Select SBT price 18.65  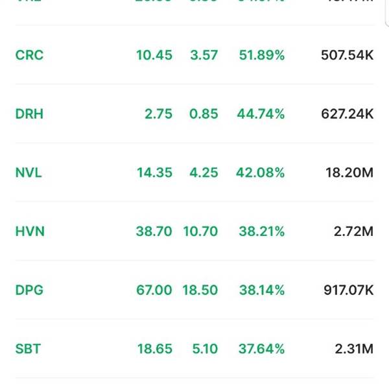point(154,349)
